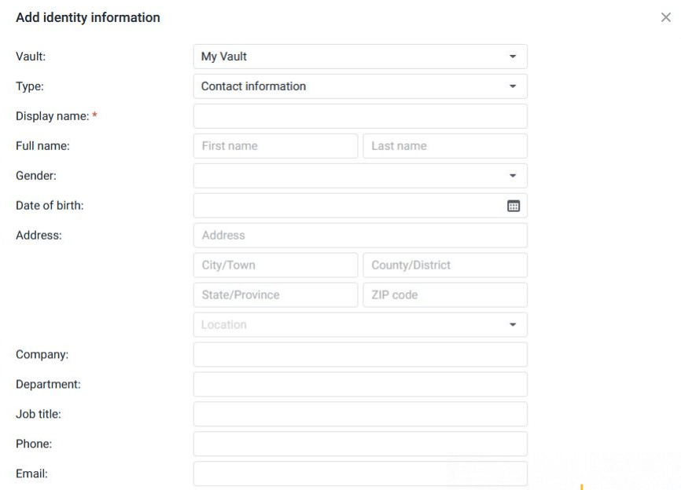Screen dimensions: 681x490
Task: Focus the State/Province input field
Action: (274, 294)
